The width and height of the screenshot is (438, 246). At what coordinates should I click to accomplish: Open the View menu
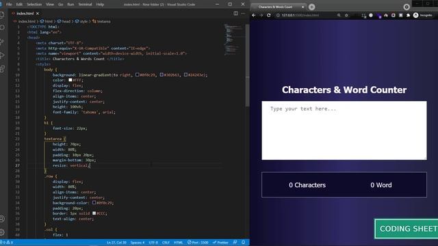[x=50, y=4]
